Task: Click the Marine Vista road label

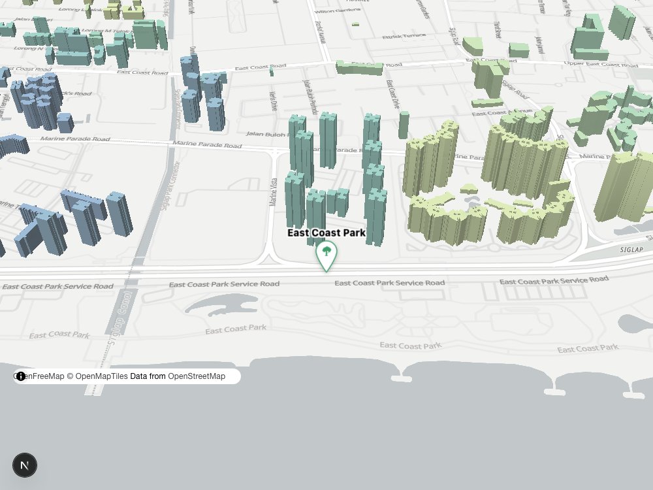Action: tap(273, 192)
